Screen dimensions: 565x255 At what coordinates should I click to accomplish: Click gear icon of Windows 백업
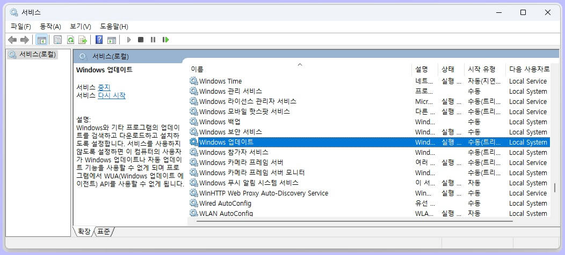[194, 122]
